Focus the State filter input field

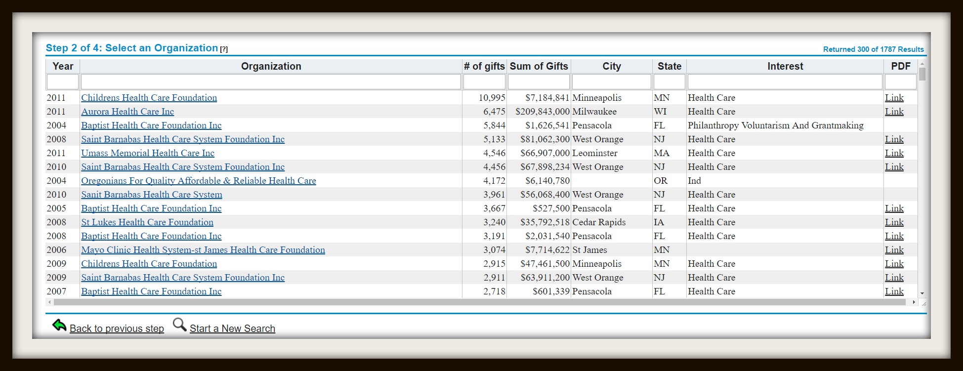click(x=670, y=82)
